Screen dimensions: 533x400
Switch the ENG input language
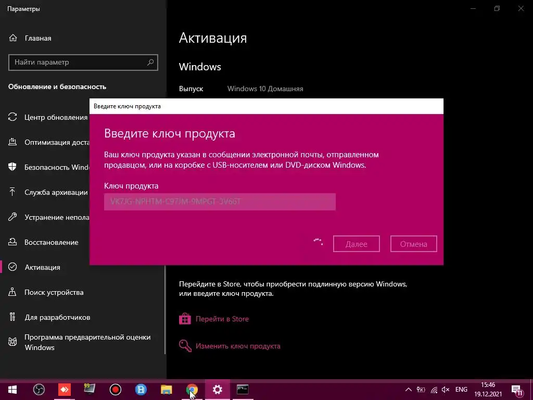click(x=461, y=390)
